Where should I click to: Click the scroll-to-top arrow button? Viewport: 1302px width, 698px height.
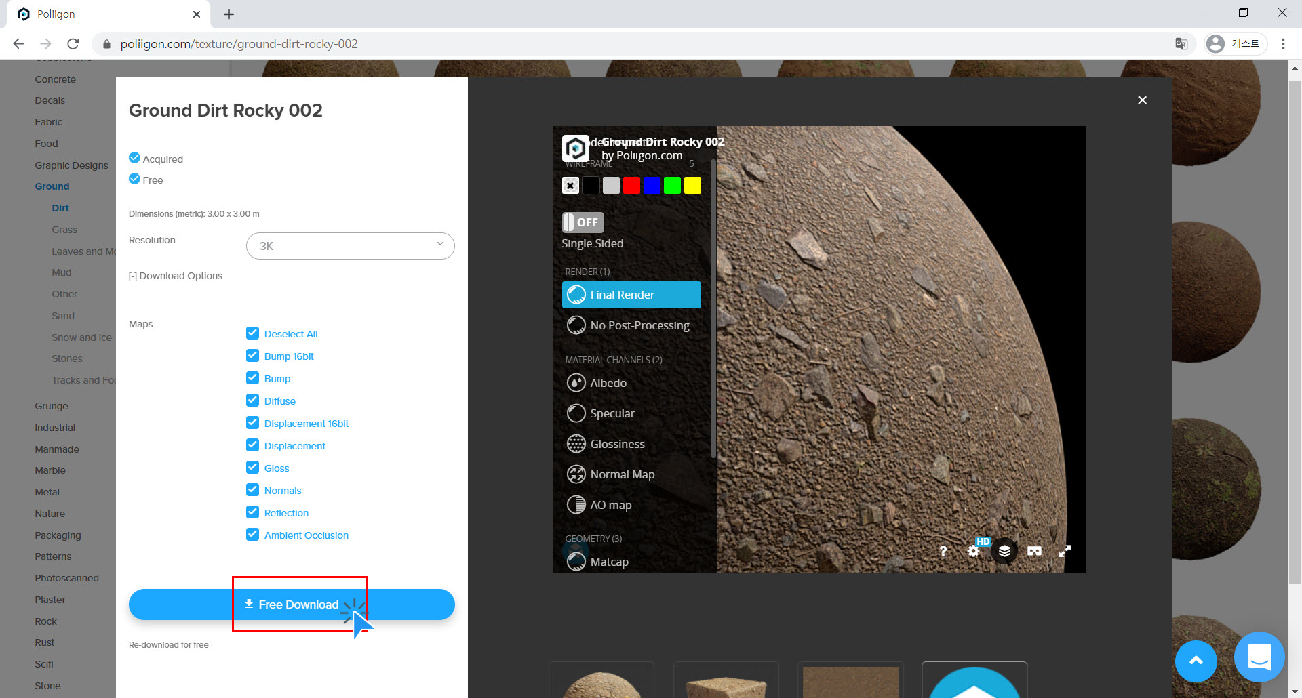coord(1196,661)
